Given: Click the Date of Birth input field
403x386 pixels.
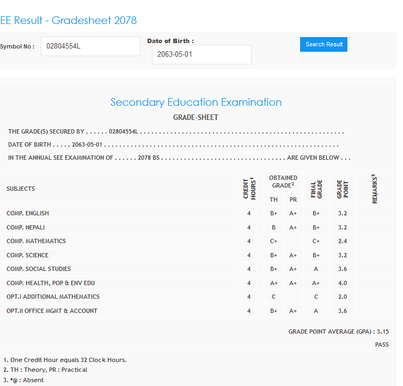Looking at the screenshot, I should [201, 55].
